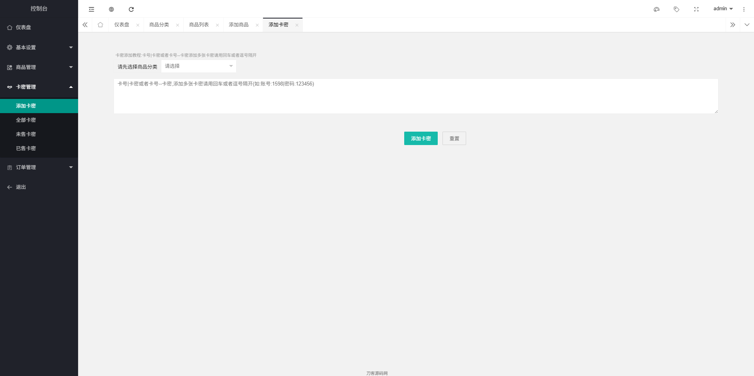Click the refresh icon in top toolbar
Viewport: 754px width, 376px height.
pyautogui.click(x=131, y=9)
